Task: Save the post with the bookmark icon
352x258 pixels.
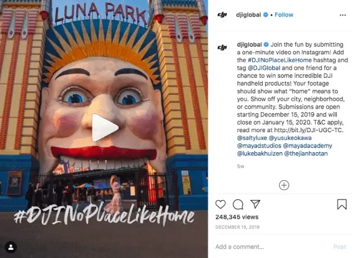Action: [341, 204]
